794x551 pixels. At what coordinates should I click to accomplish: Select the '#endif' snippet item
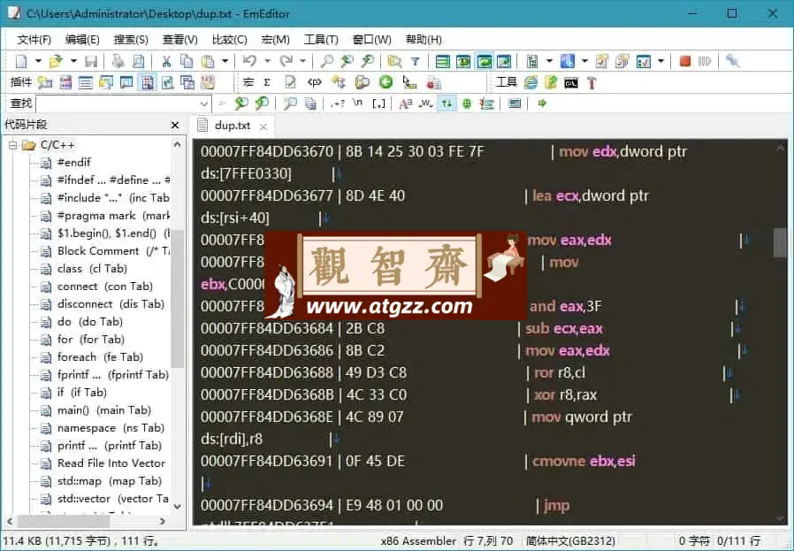[74, 162]
